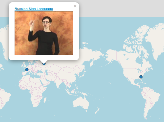Click the partially hidden marker under the popup
Screen dimensions: 164x122
[x=44, y=64]
